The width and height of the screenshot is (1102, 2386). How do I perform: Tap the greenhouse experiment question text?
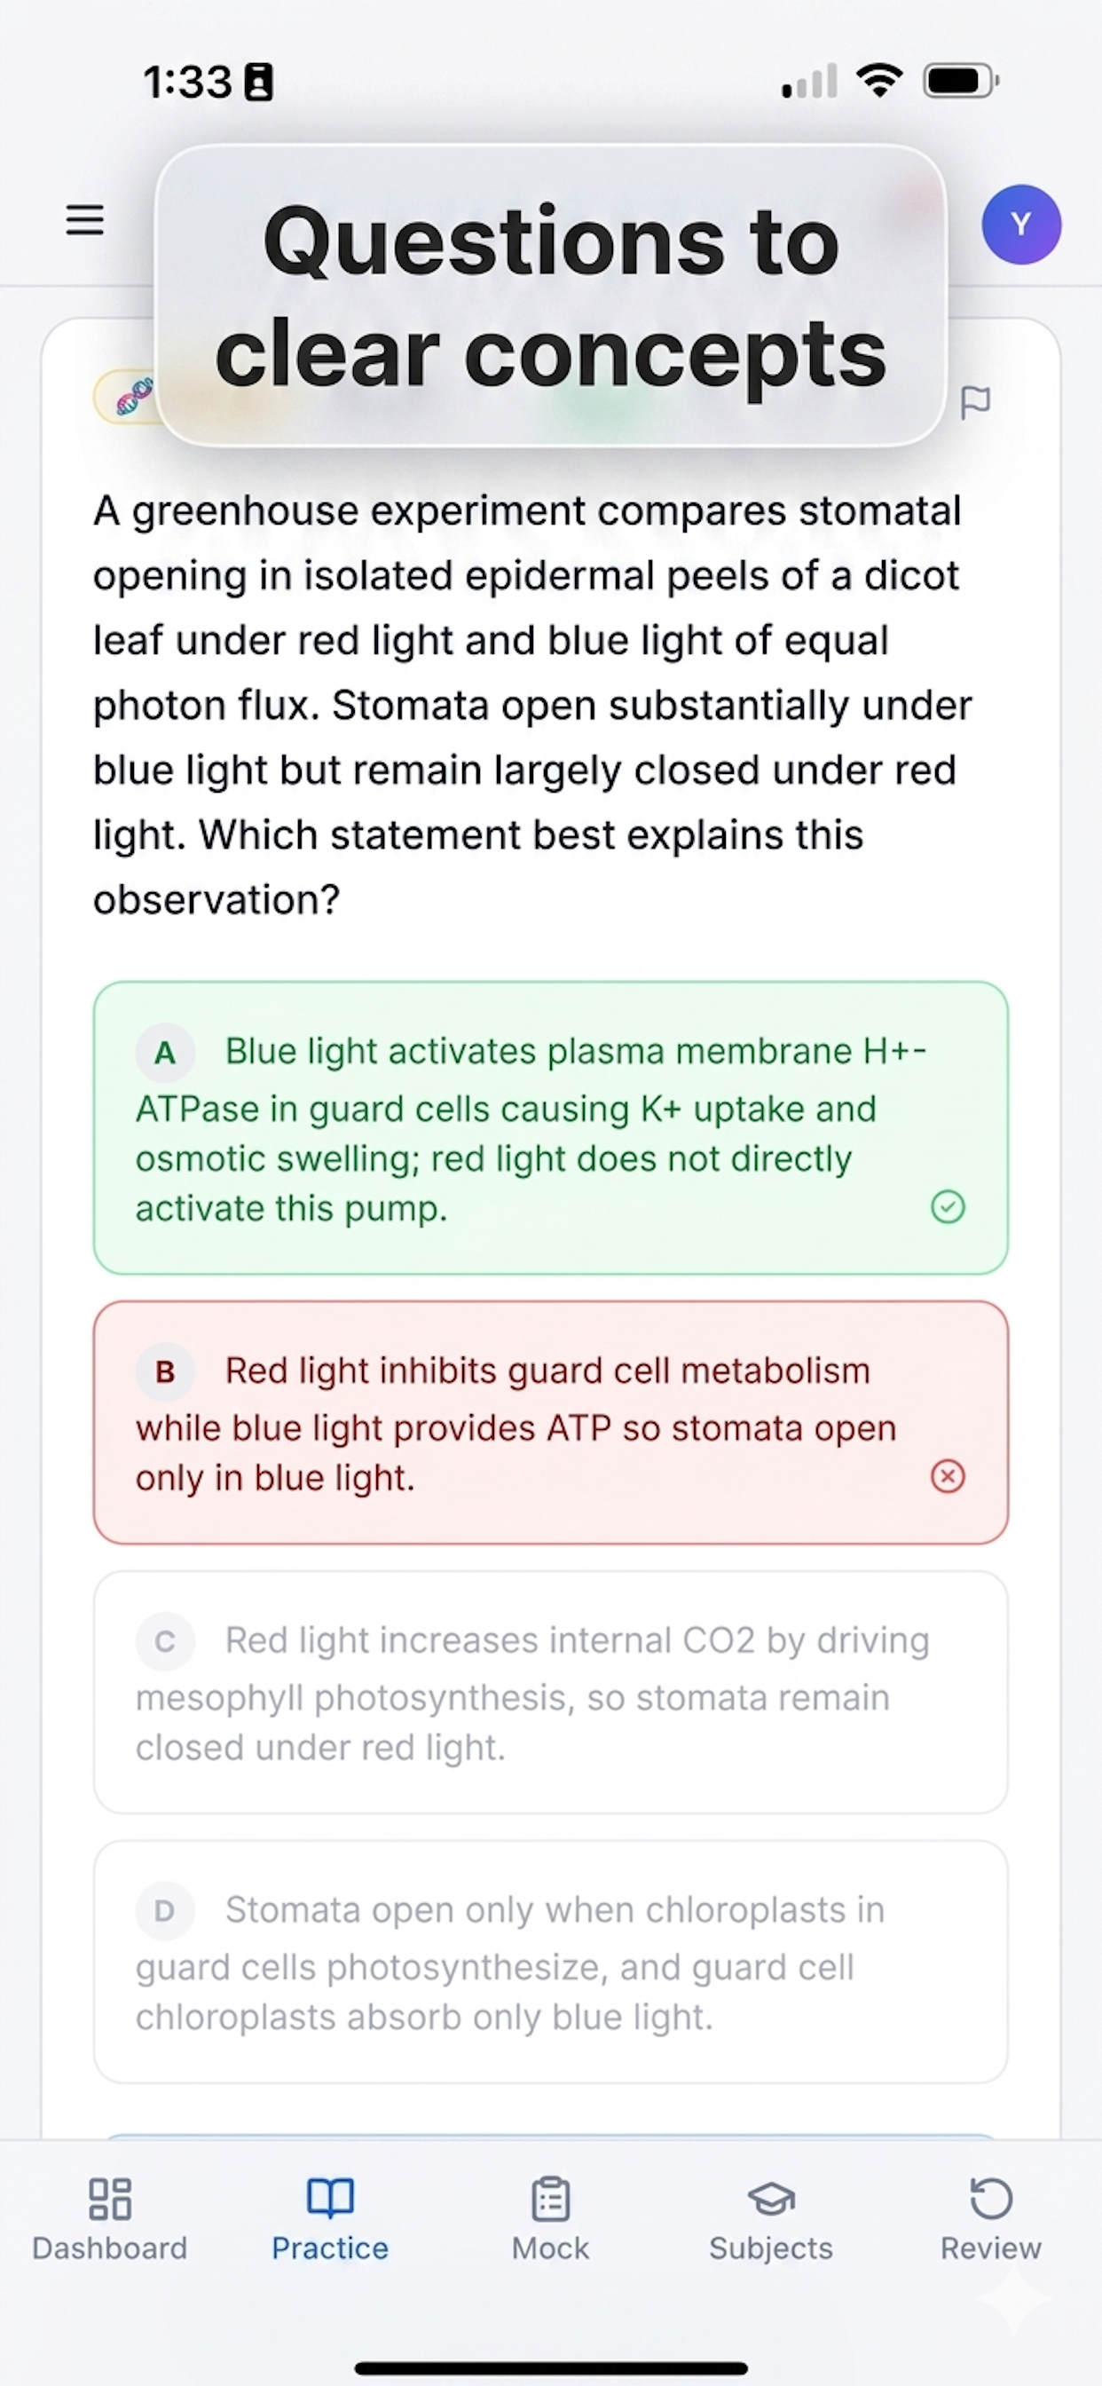(x=532, y=705)
